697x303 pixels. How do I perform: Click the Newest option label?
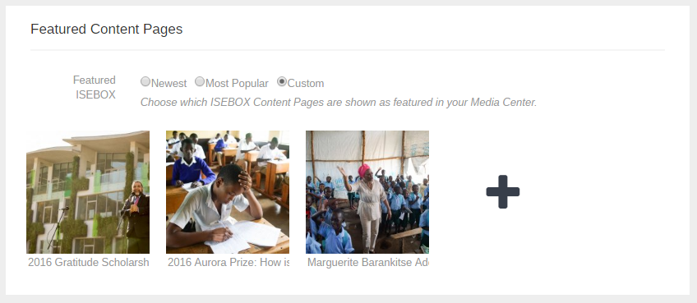click(169, 83)
